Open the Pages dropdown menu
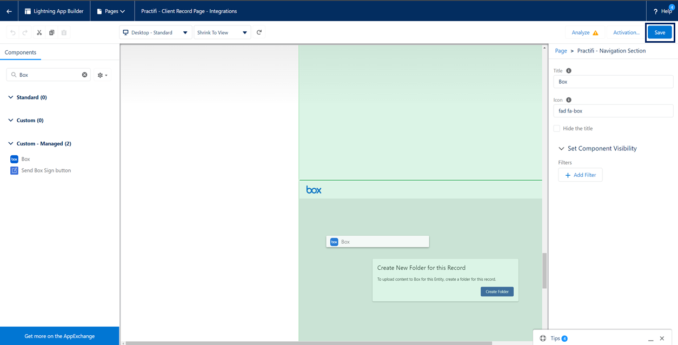 (x=111, y=11)
